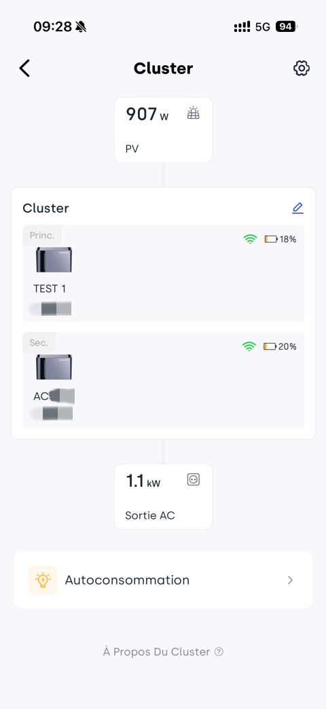This screenshot has width=326, height=709.
Task: Select TEST 1 primary device thumbnail
Action: click(x=54, y=259)
